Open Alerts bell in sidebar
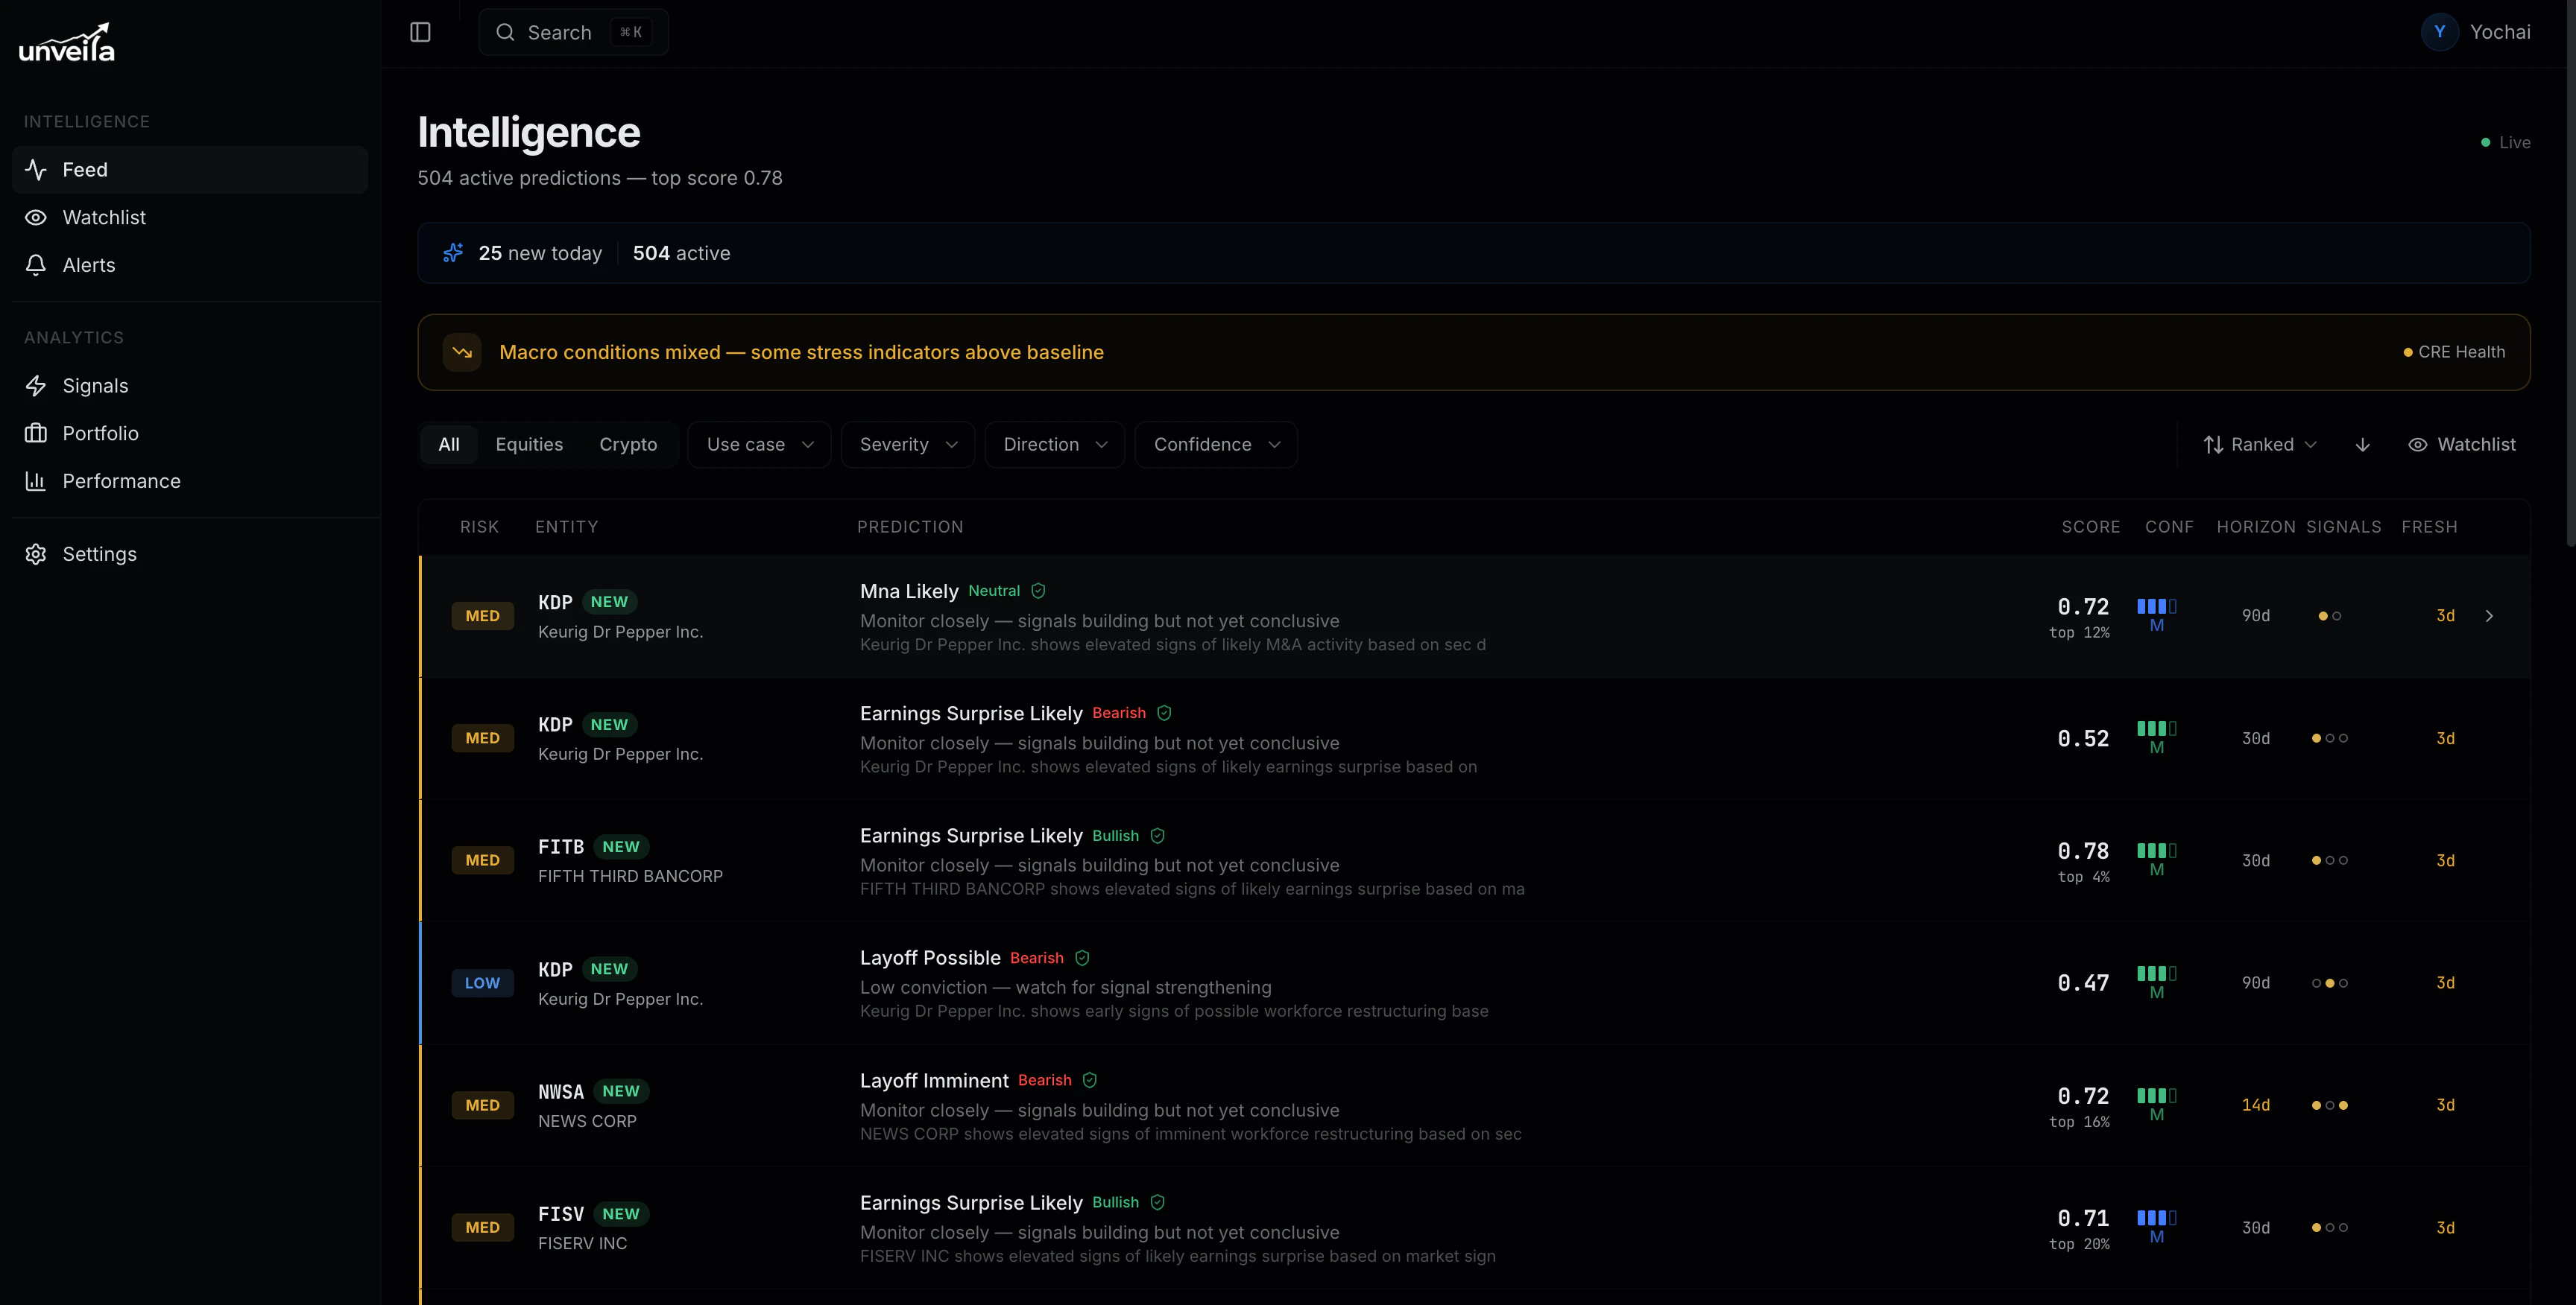Image resolution: width=2576 pixels, height=1305 pixels. [88, 264]
